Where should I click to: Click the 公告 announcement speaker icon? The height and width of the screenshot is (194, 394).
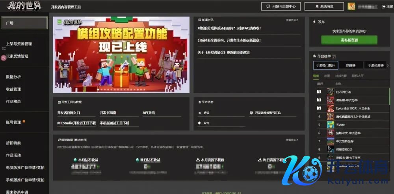[x=200, y=123]
